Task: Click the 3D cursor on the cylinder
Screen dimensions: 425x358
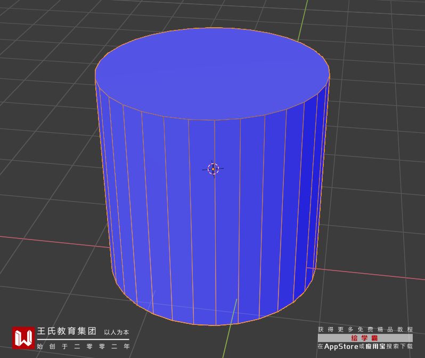Action: 213,169
